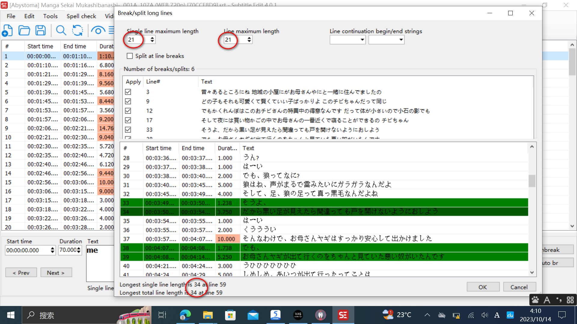Screen dimensions: 577x324
Task: Open Visual sync with the eye icon
Action: tap(98, 30)
